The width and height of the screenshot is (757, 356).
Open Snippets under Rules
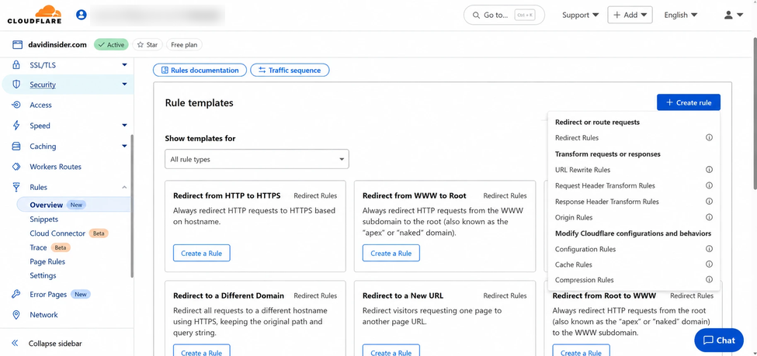(x=44, y=219)
